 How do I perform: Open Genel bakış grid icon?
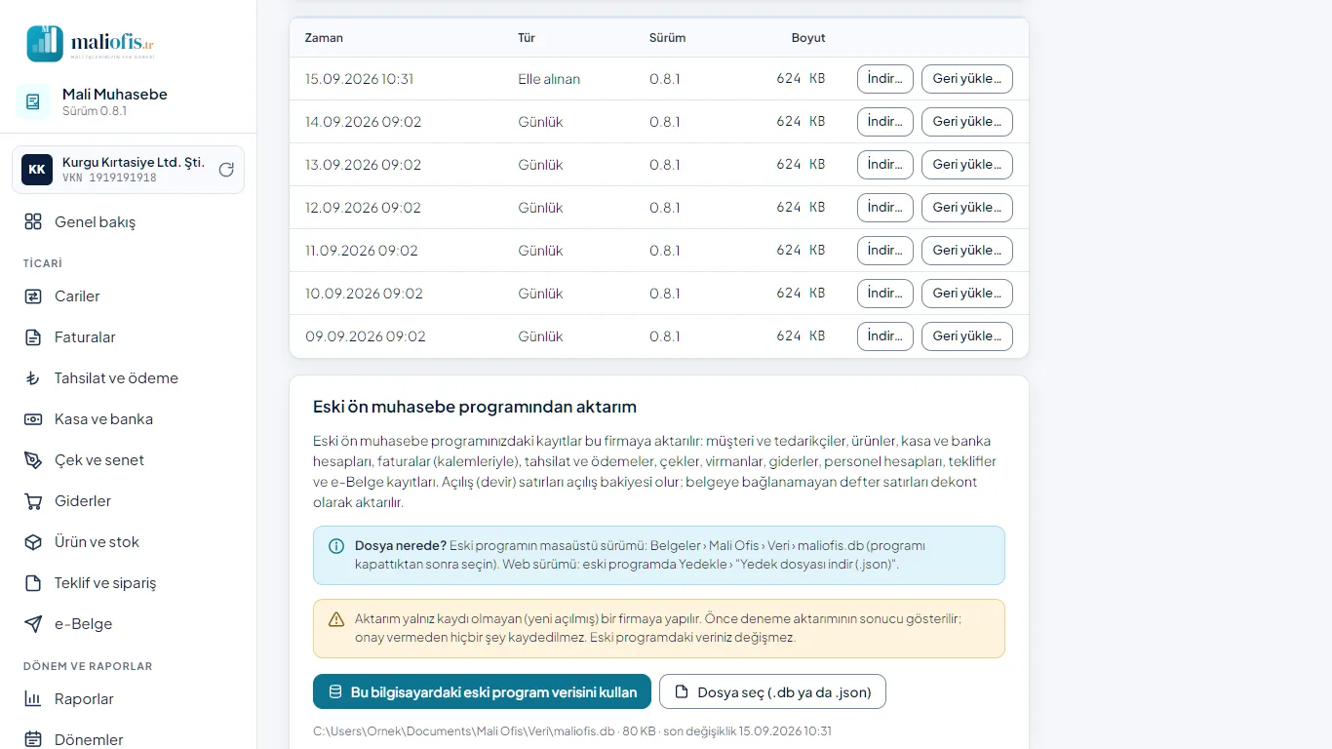(x=33, y=222)
